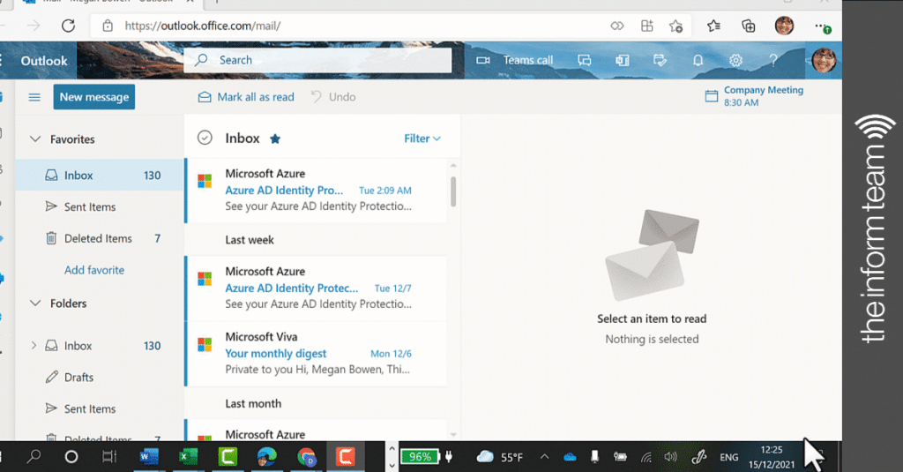Screen dimensions: 903x472
Task: Collapse the Favorites section
Action: (x=35, y=139)
